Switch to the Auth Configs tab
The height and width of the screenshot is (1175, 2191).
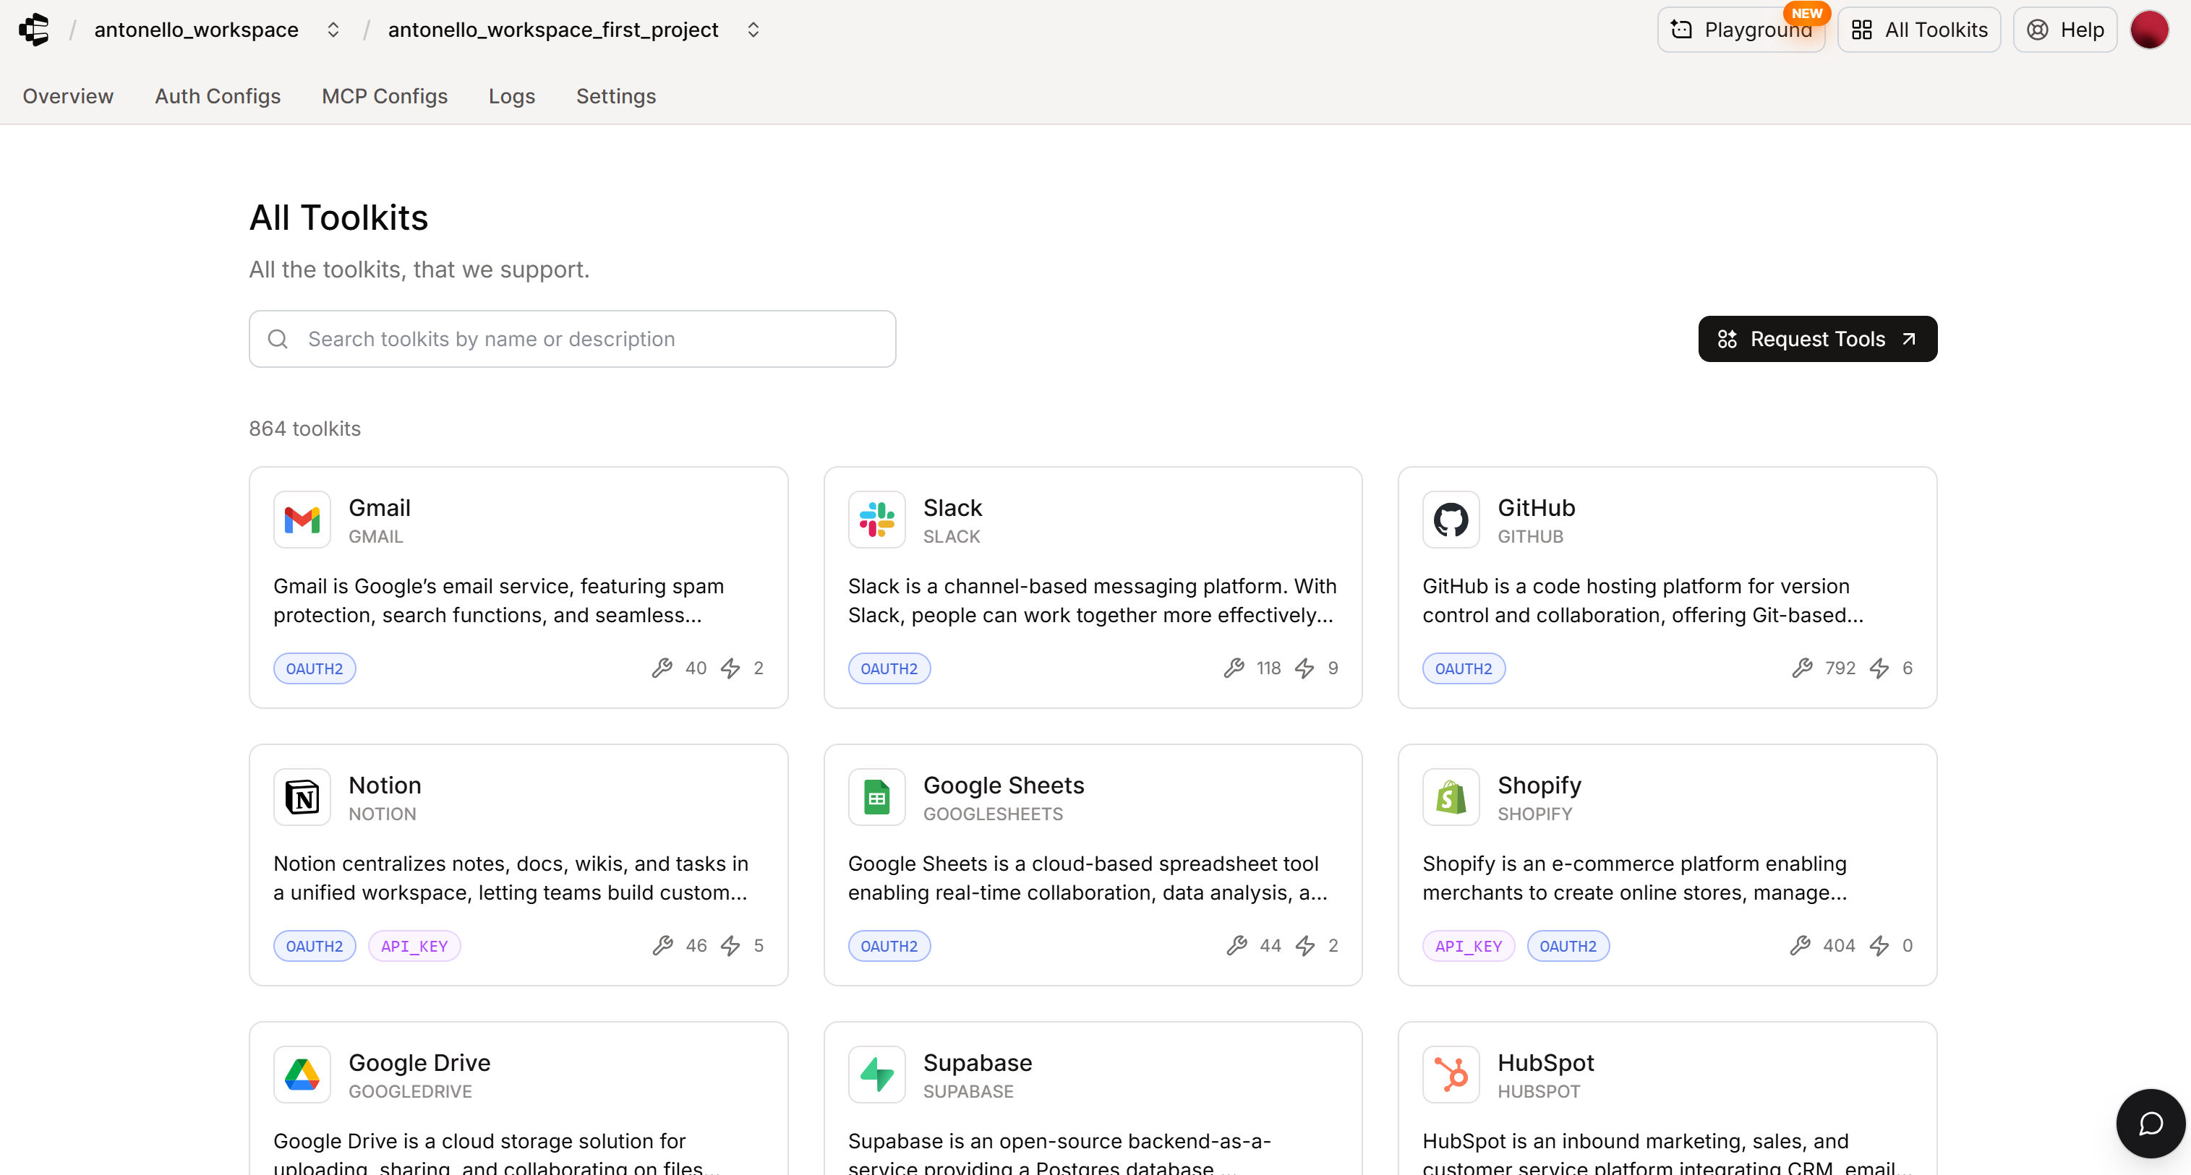click(218, 96)
